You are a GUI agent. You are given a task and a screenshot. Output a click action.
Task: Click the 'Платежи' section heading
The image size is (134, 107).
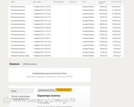(15, 64)
